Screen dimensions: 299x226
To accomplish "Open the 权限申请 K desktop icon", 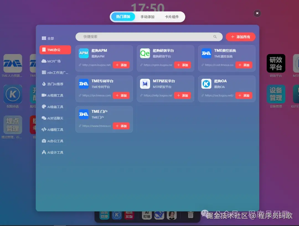I will coord(13,94).
